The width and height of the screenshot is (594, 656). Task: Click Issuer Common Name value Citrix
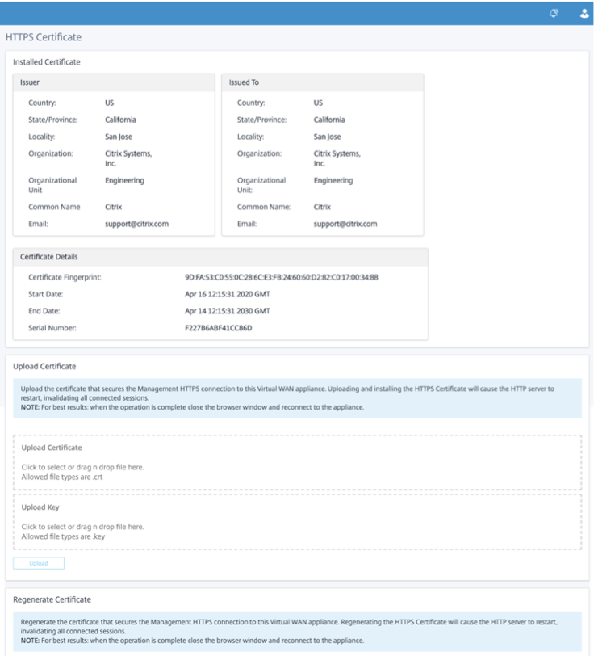coord(113,207)
